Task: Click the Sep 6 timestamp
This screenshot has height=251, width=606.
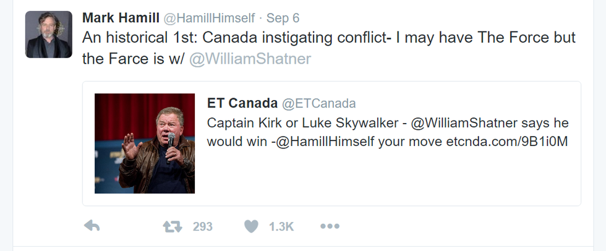Action: (283, 17)
